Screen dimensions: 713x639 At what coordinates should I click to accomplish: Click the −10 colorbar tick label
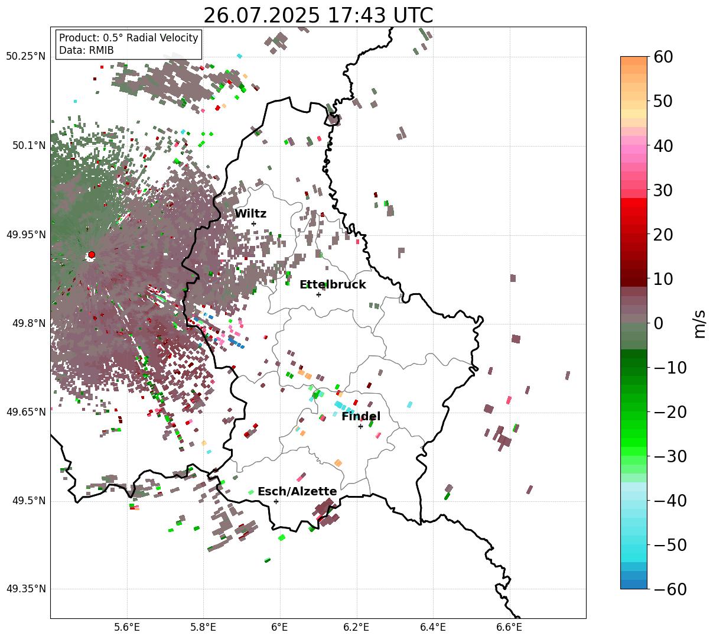tap(670, 368)
